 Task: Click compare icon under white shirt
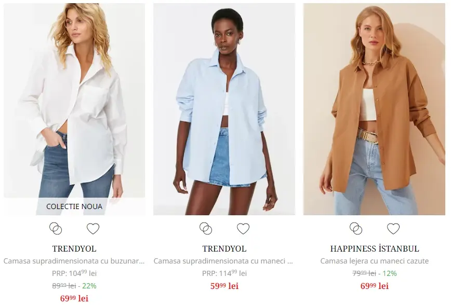tap(56, 229)
